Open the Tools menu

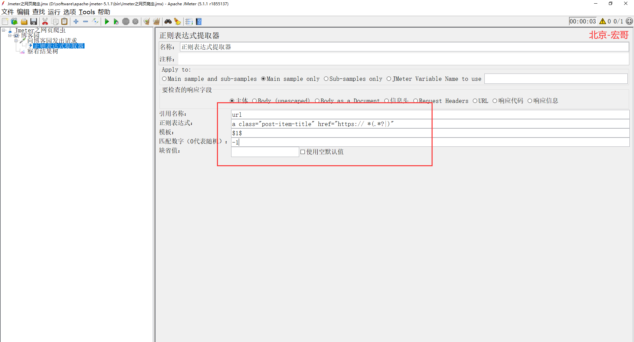pyautogui.click(x=87, y=12)
